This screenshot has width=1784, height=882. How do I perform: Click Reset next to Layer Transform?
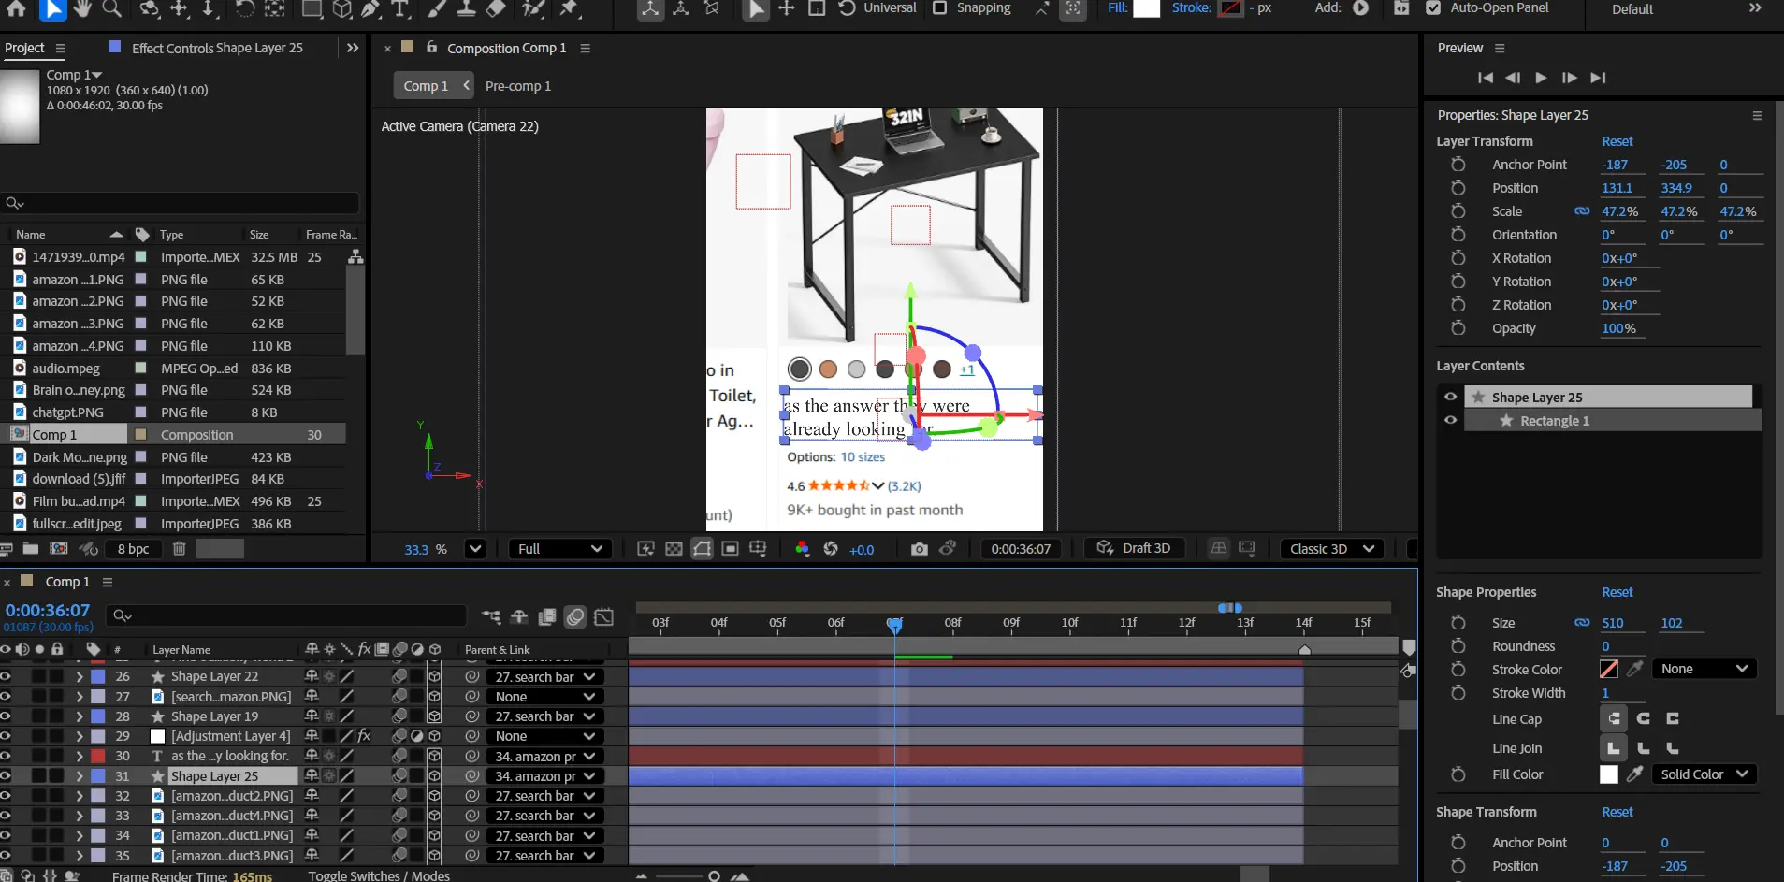(x=1617, y=141)
